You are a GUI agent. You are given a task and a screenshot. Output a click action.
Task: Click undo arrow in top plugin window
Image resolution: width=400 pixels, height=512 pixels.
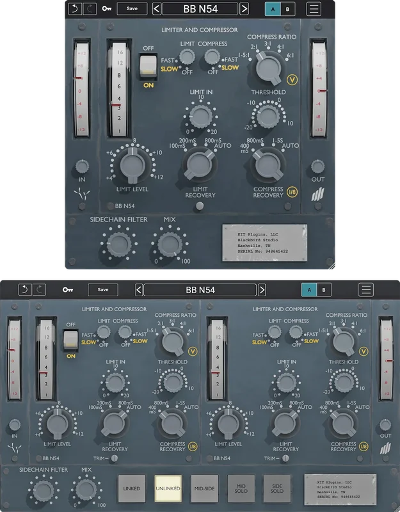click(x=75, y=9)
